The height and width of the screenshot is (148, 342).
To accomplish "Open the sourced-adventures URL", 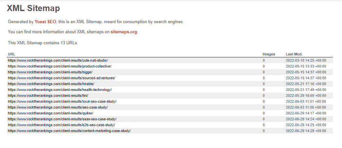I will pyautogui.click(x=61, y=78).
